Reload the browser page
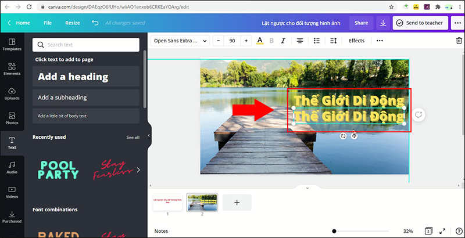The height and width of the screenshot is (238, 465). [x=28, y=6]
